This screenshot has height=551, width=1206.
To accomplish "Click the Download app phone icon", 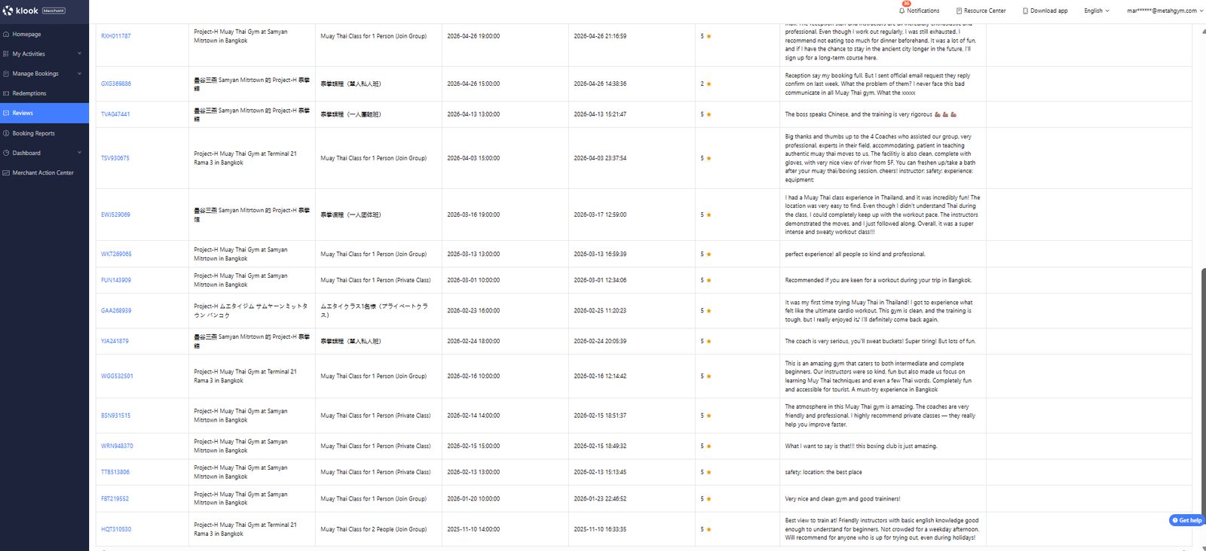I will (1025, 11).
